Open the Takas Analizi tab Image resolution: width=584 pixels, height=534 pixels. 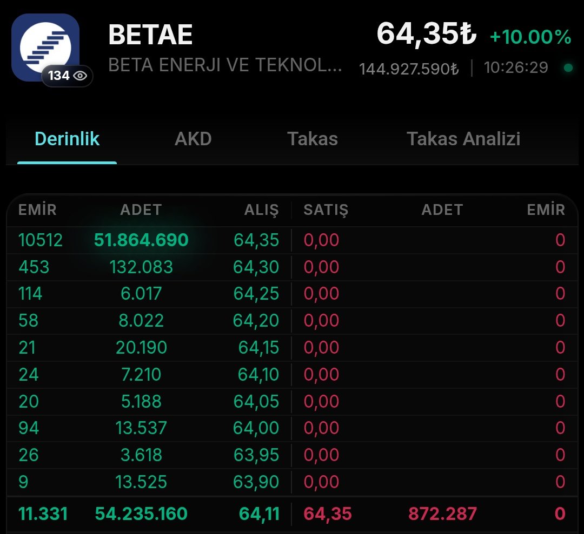click(463, 139)
